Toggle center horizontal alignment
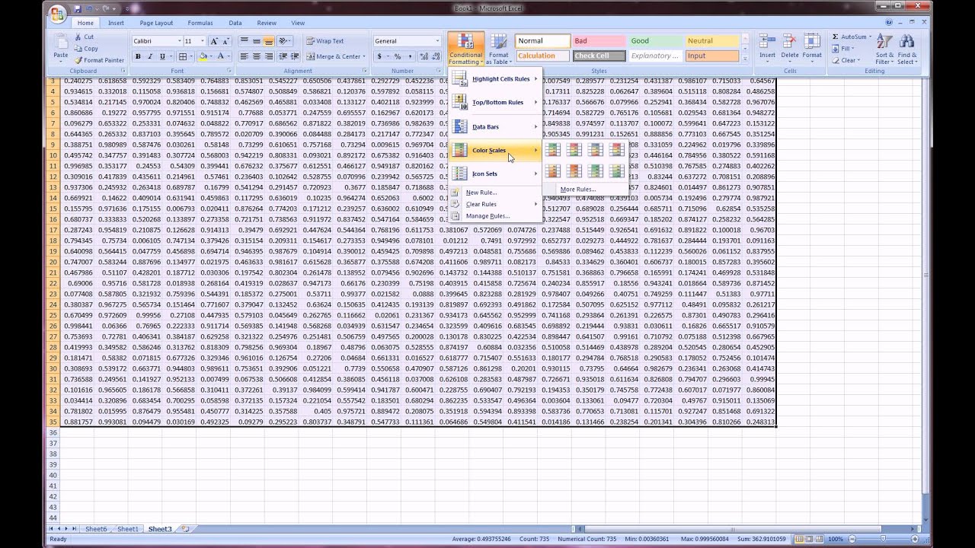The height and width of the screenshot is (548, 975). click(257, 56)
